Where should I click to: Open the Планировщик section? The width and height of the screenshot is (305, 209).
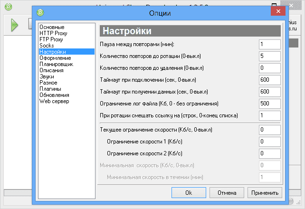[56, 64]
